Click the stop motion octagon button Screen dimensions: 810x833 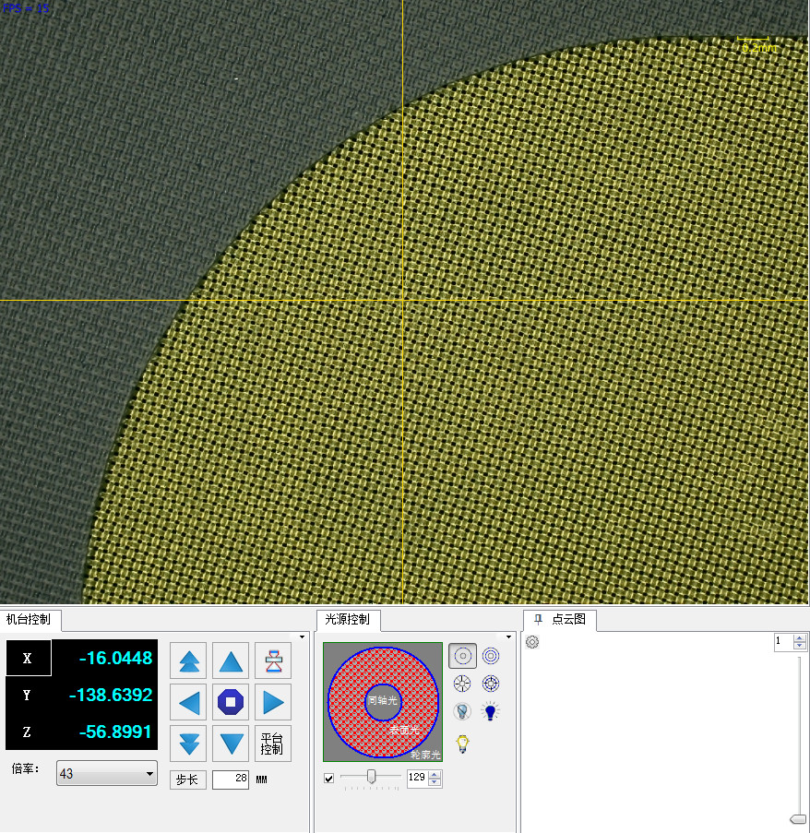pyautogui.click(x=231, y=702)
